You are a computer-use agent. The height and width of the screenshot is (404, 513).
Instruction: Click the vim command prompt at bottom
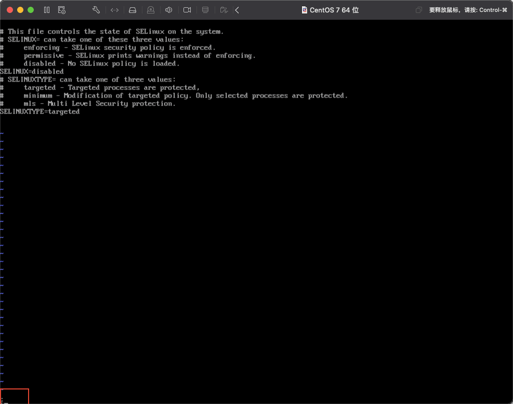click(x=14, y=398)
